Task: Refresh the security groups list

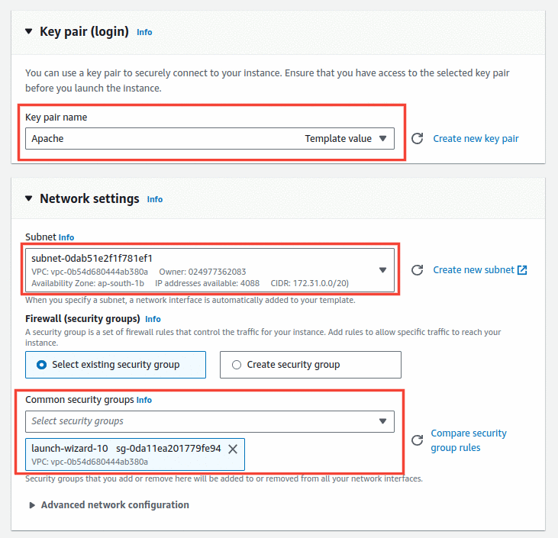Action: [417, 440]
